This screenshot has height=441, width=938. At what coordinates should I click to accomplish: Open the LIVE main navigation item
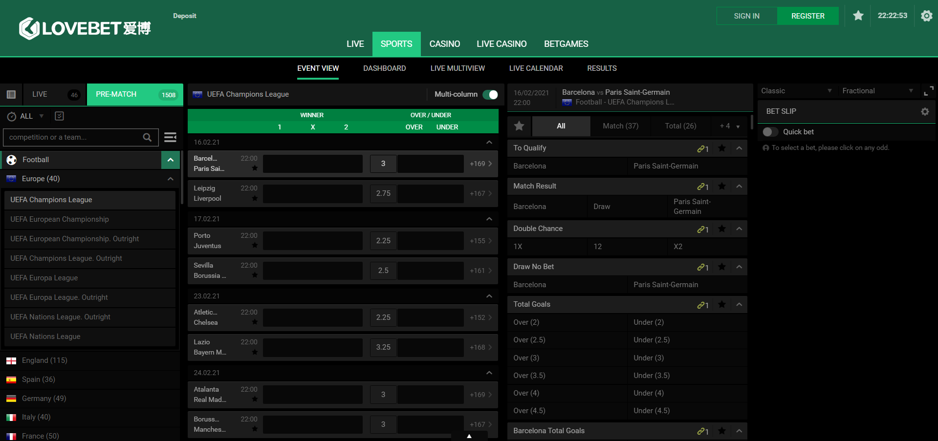355,44
